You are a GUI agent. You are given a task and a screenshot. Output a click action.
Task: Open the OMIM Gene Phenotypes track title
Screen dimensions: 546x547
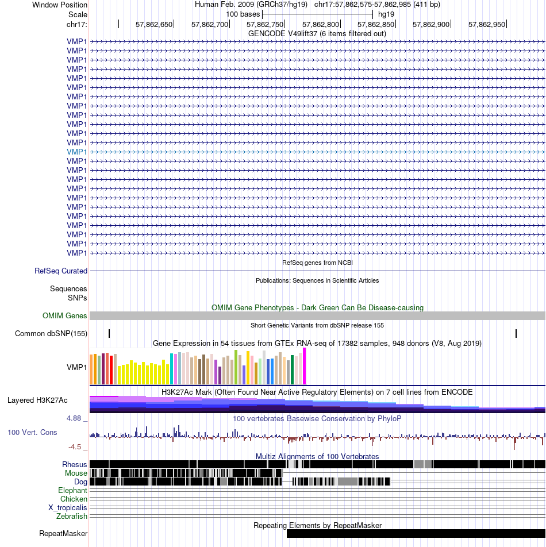click(317, 307)
